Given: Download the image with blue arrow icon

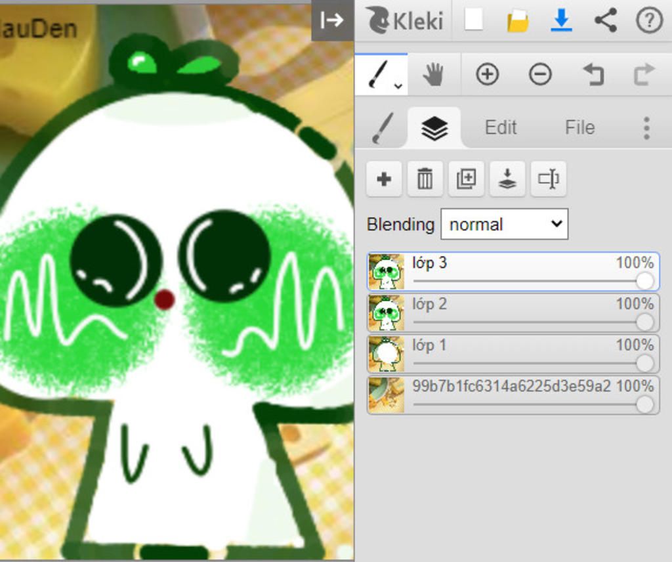Looking at the screenshot, I should tap(562, 20).
